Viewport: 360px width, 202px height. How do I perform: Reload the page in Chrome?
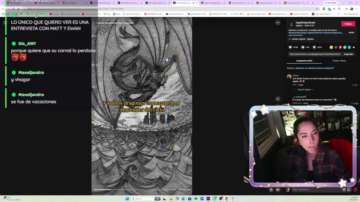(13, 9)
